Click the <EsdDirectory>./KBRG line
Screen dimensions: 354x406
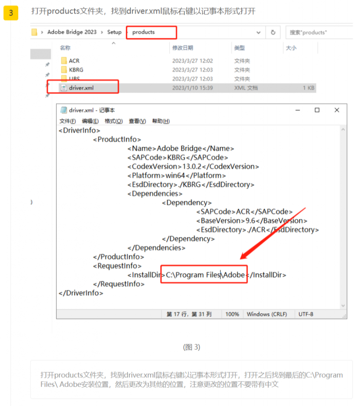point(191,185)
